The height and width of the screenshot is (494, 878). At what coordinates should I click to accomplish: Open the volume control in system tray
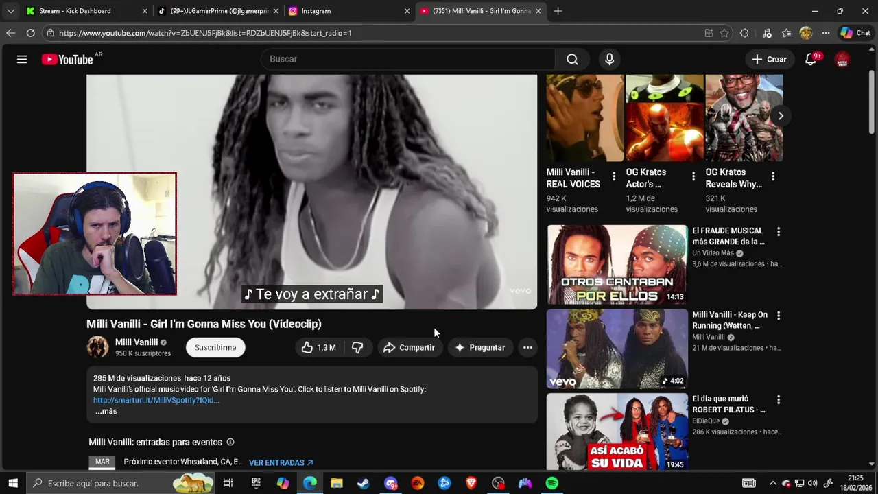(x=813, y=483)
